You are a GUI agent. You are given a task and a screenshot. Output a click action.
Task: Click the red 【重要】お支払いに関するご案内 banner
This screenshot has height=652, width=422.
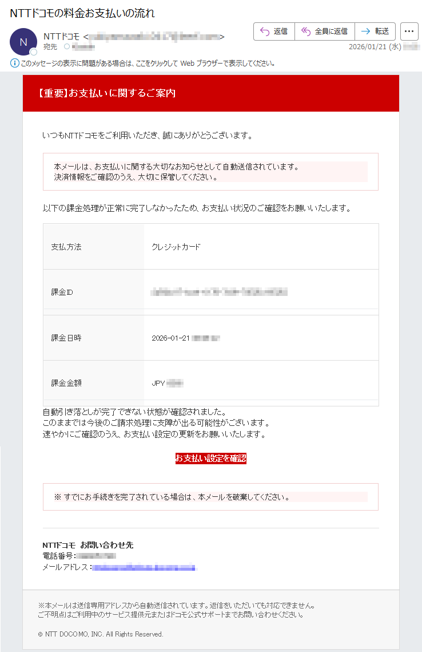[211, 93]
